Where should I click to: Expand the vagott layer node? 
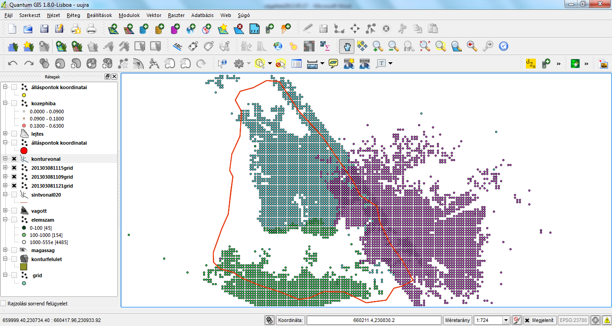pyautogui.click(x=5, y=210)
